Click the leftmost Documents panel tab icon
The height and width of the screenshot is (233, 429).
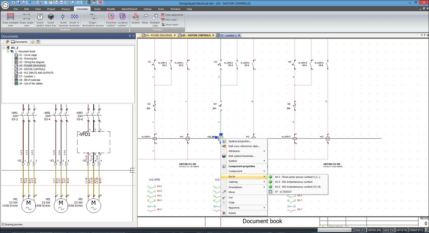pyautogui.click(x=8, y=42)
